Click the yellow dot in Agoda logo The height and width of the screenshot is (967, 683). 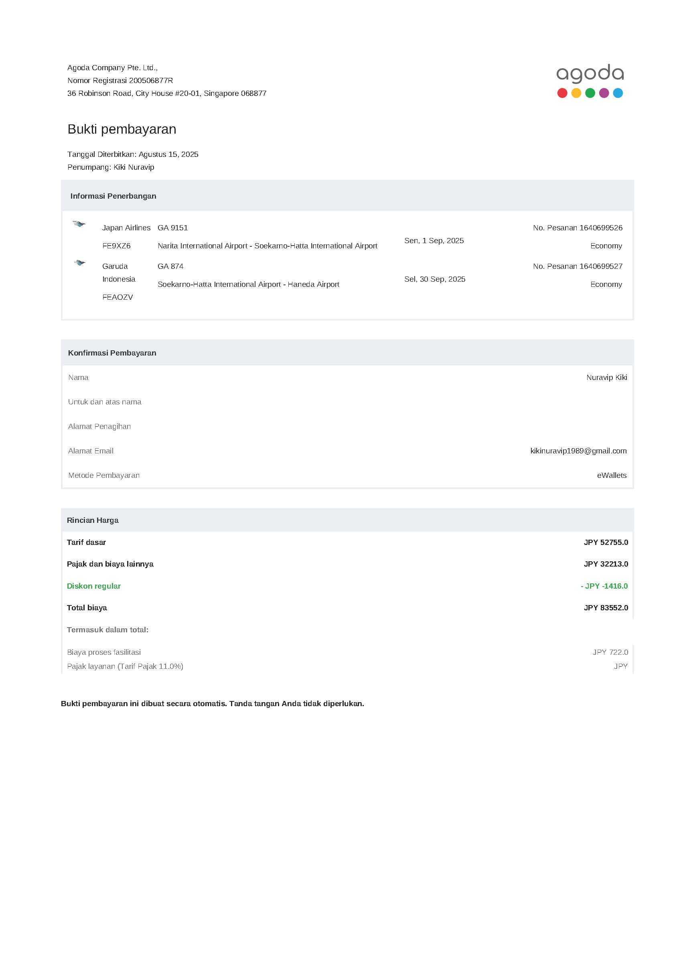[576, 93]
